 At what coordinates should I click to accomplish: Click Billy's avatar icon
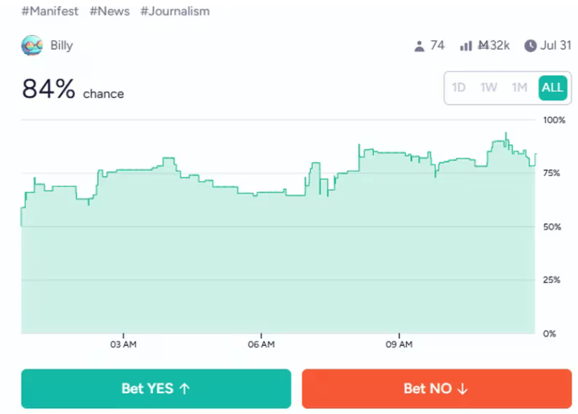(x=32, y=46)
